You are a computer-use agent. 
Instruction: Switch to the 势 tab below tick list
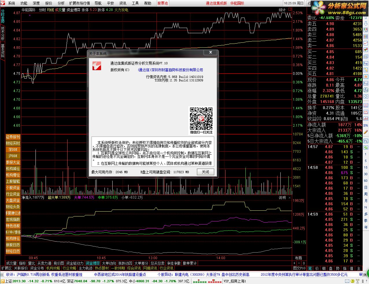click(x=338, y=268)
